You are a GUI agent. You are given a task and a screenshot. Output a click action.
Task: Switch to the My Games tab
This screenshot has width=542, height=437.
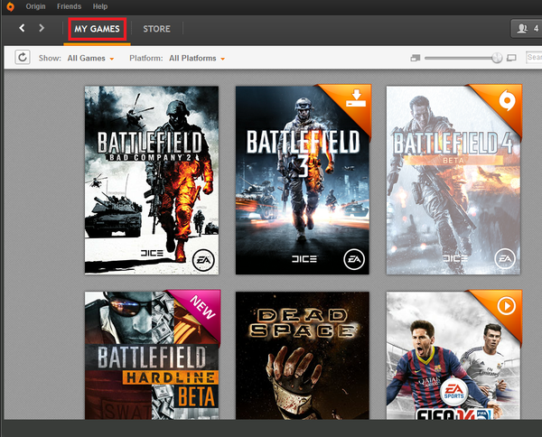98,29
